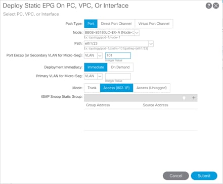This screenshot has width=223, height=184.
Task: Select Access (Untagged) mode
Action: tap(152, 88)
